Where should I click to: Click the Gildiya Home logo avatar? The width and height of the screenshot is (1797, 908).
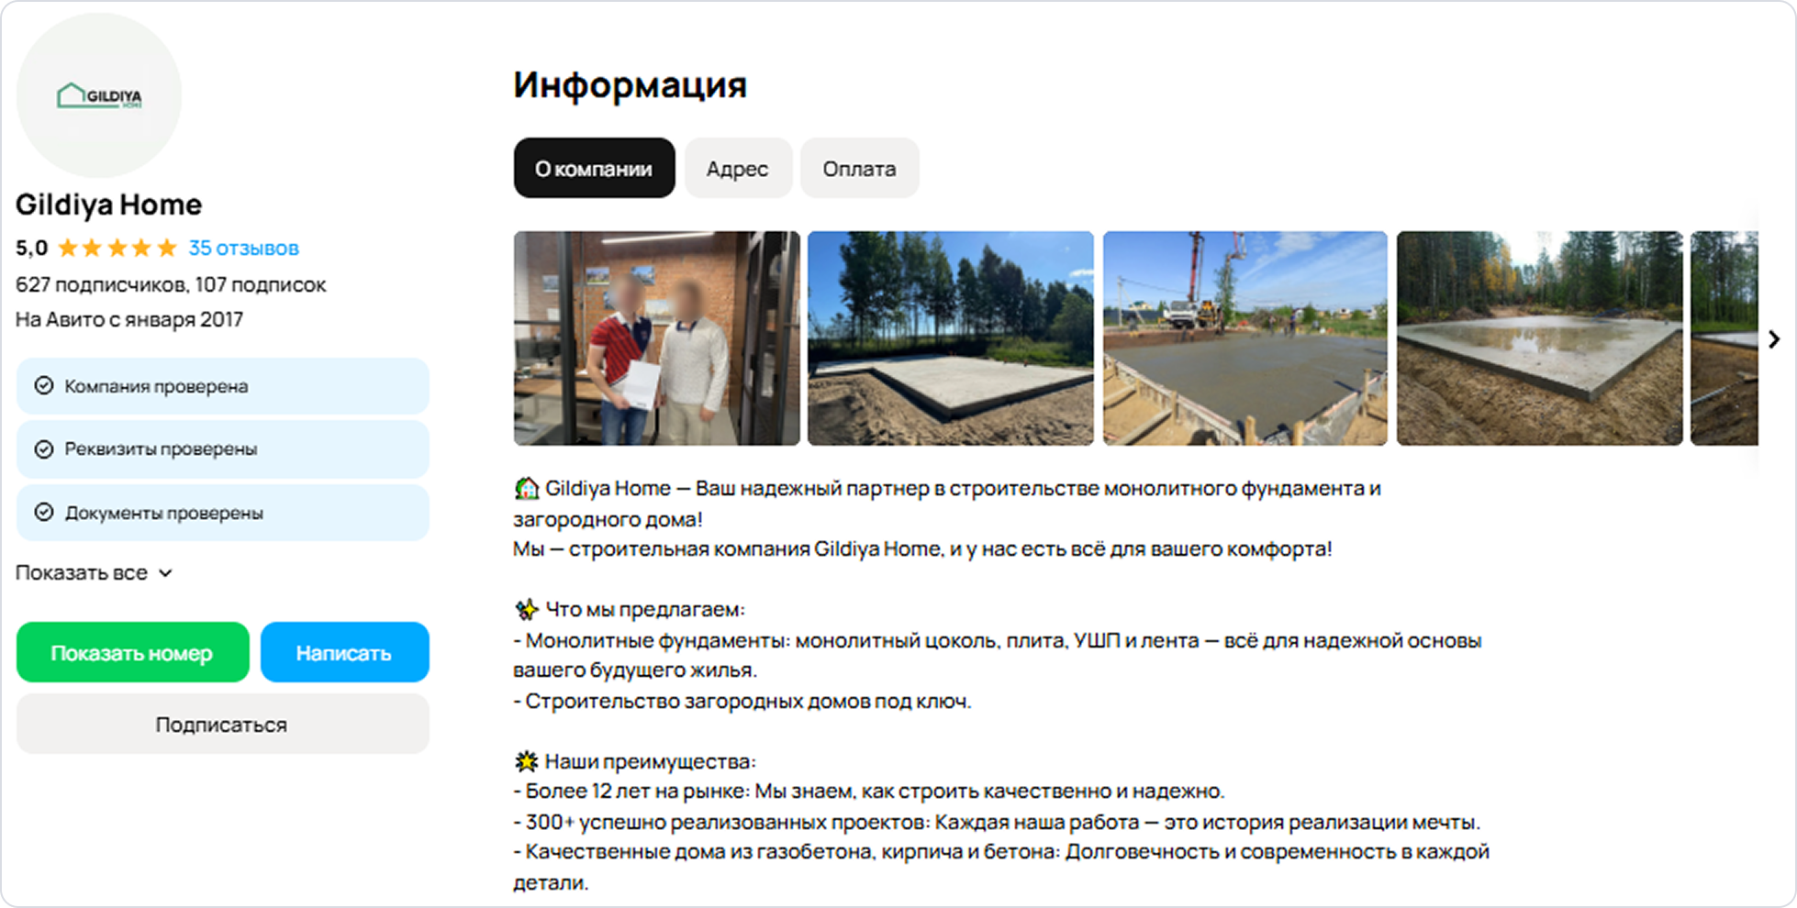[99, 95]
